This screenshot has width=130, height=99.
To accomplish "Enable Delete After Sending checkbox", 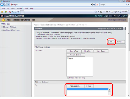I will coord(68,78).
